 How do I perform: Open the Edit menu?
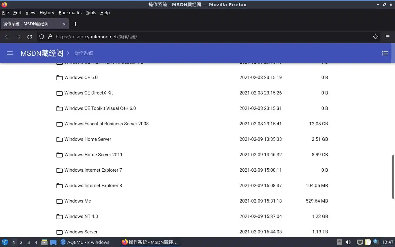click(17, 13)
